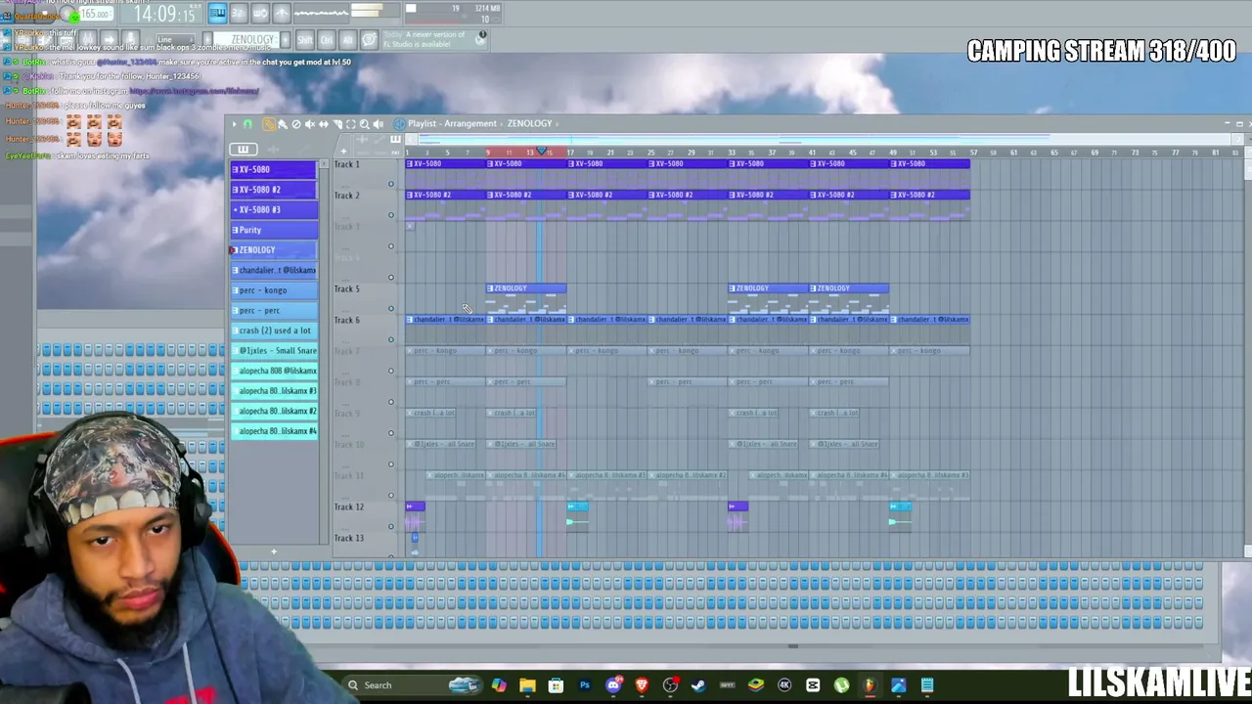Toggle the playlist magnet snap icon

247,124
